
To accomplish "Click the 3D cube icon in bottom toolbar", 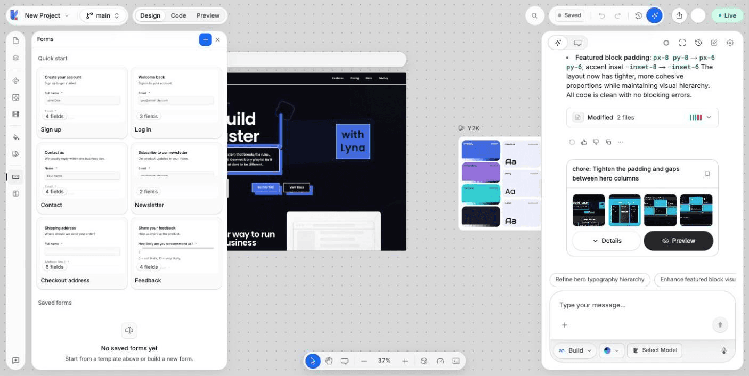I will [424, 361].
